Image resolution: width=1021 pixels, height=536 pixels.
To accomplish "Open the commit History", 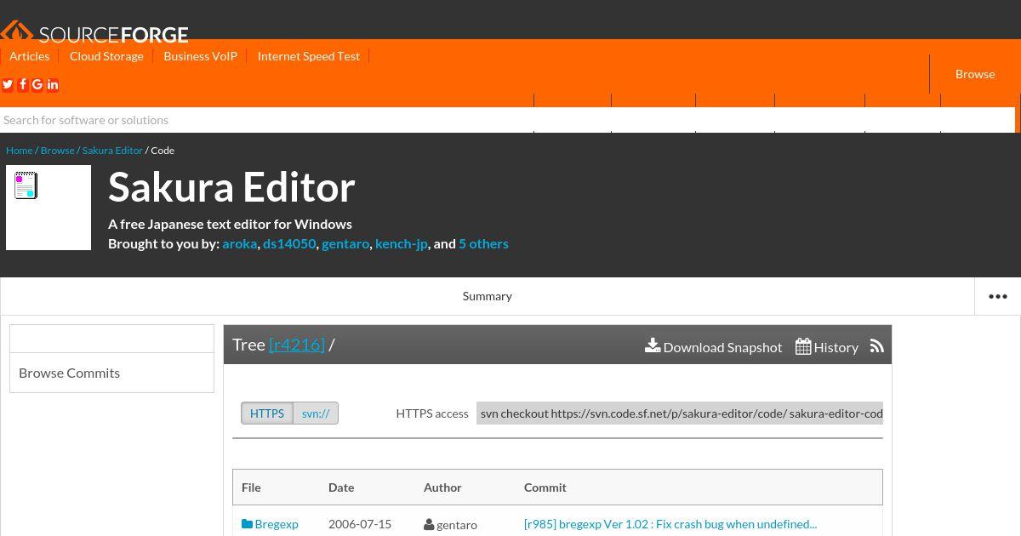I will pyautogui.click(x=827, y=346).
